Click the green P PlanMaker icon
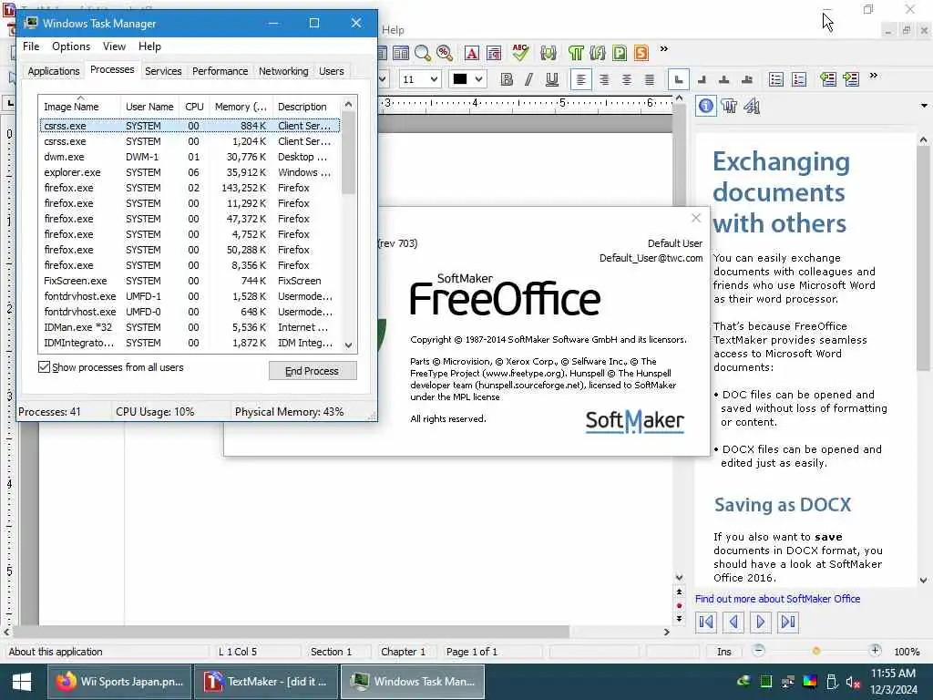This screenshot has width=933, height=700. [620, 53]
